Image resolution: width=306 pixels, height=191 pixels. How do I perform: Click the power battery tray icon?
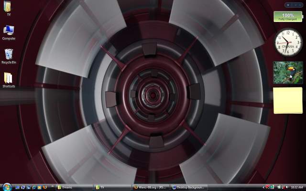click(279, 187)
